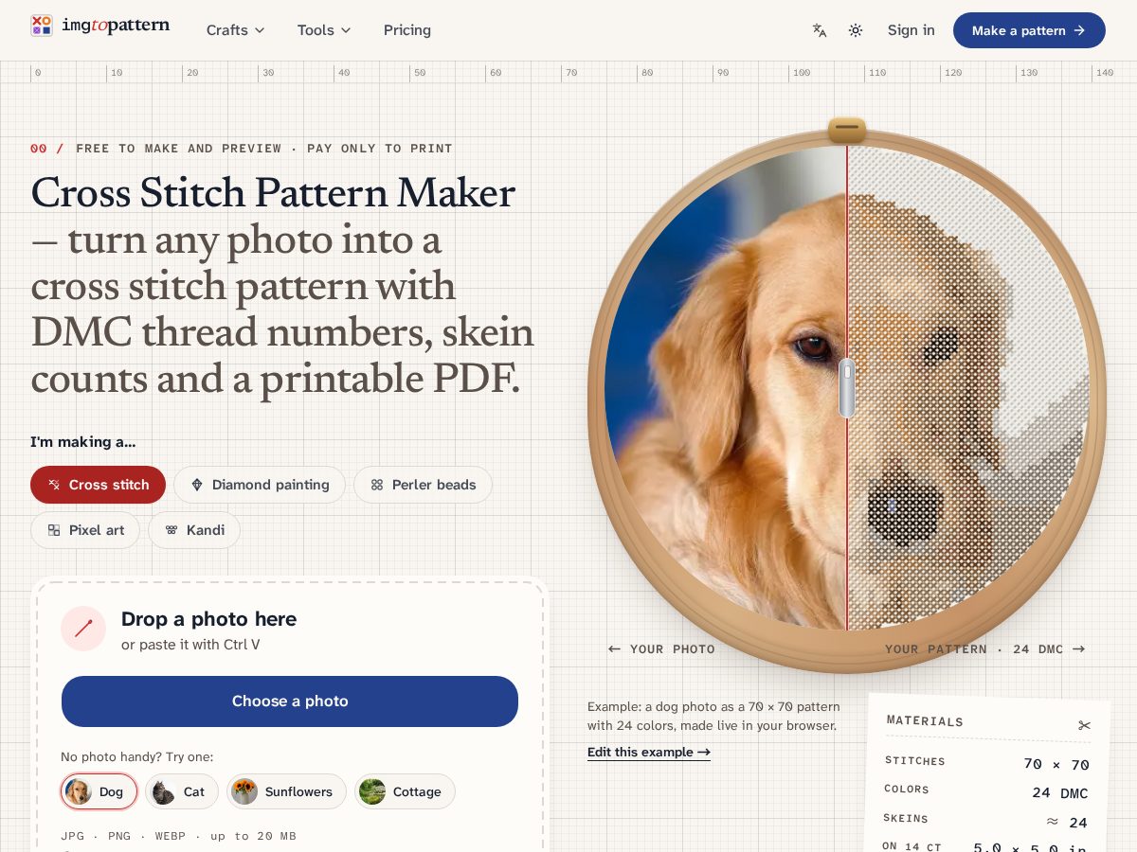This screenshot has height=852, width=1137.
Task: Click the '70 × 70' stitches value
Action: coord(1056,765)
